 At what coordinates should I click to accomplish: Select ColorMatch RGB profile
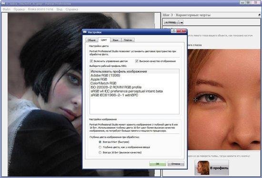tap(134, 83)
